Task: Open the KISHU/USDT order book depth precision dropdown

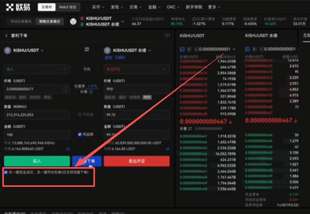Action: (x=217, y=49)
